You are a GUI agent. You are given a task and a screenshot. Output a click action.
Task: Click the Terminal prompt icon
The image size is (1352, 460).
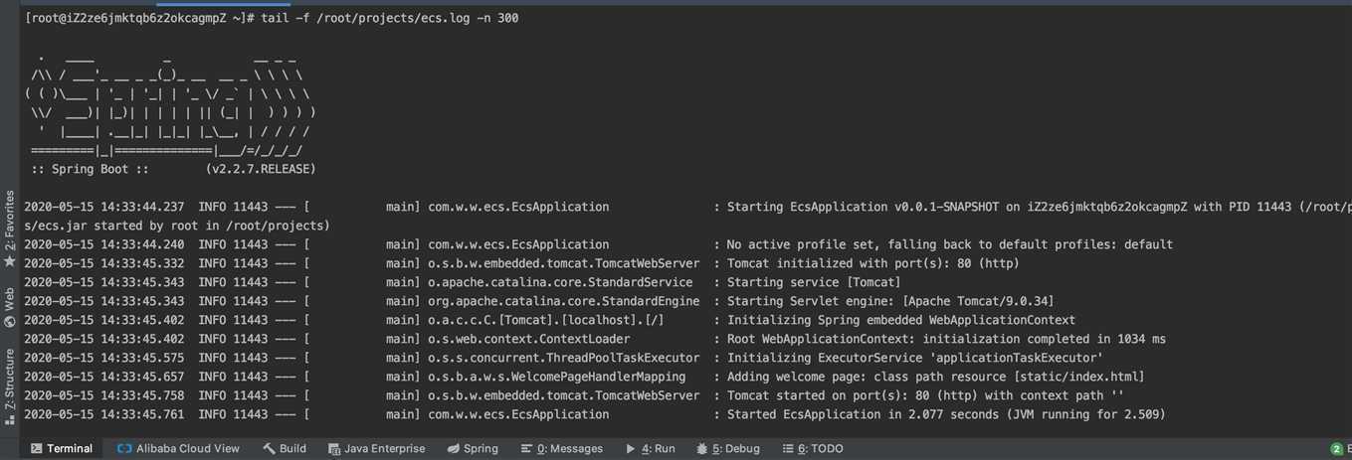click(x=37, y=449)
